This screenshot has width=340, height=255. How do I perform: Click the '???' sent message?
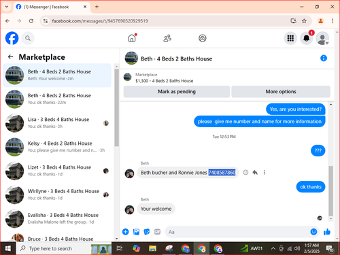tap(318, 151)
